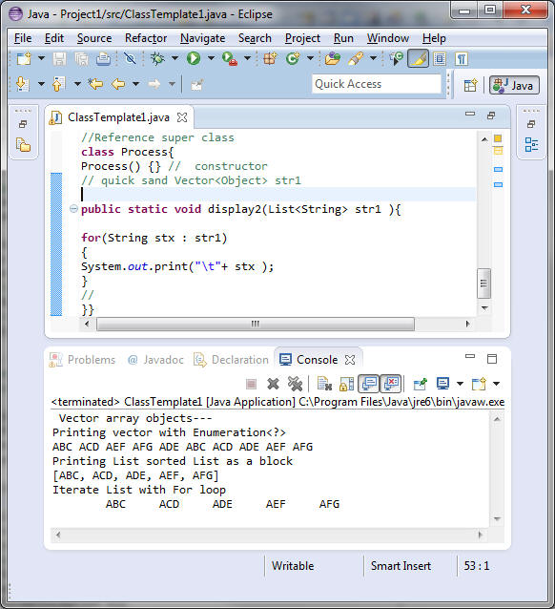Click the Pin Console icon
This screenshot has height=609, width=555.
point(420,384)
